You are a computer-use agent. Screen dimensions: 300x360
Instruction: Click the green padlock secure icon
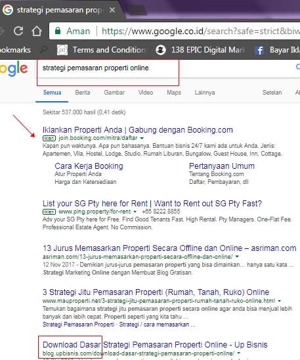click(x=58, y=31)
